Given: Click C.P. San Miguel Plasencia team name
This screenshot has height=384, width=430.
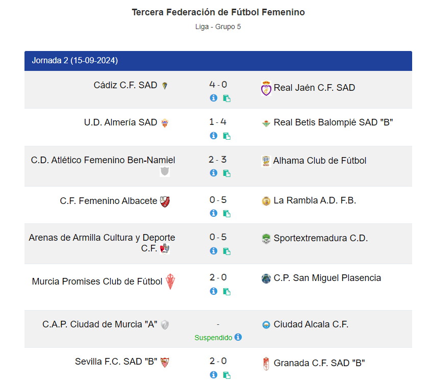Looking at the screenshot, I should coord(327,278).
